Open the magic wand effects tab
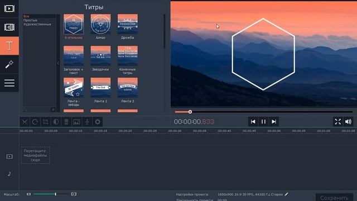357x201 pixels. (9, 64)
